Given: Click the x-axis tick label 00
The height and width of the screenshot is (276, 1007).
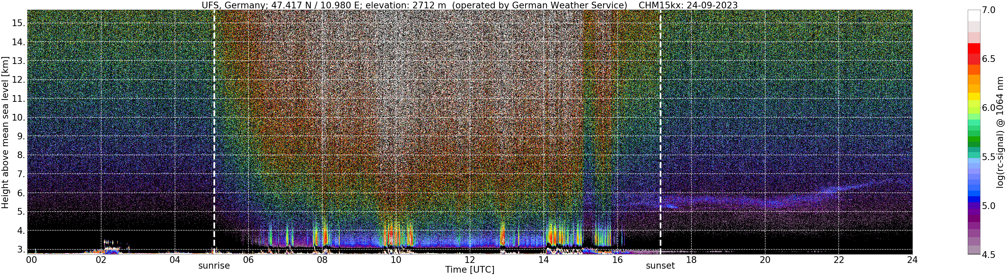Looking at the screenshot, I should click(31, 259).
